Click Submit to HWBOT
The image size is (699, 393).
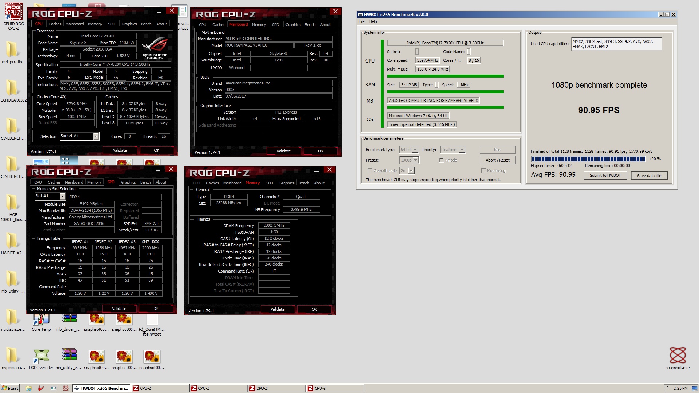[x=605, y=175]
